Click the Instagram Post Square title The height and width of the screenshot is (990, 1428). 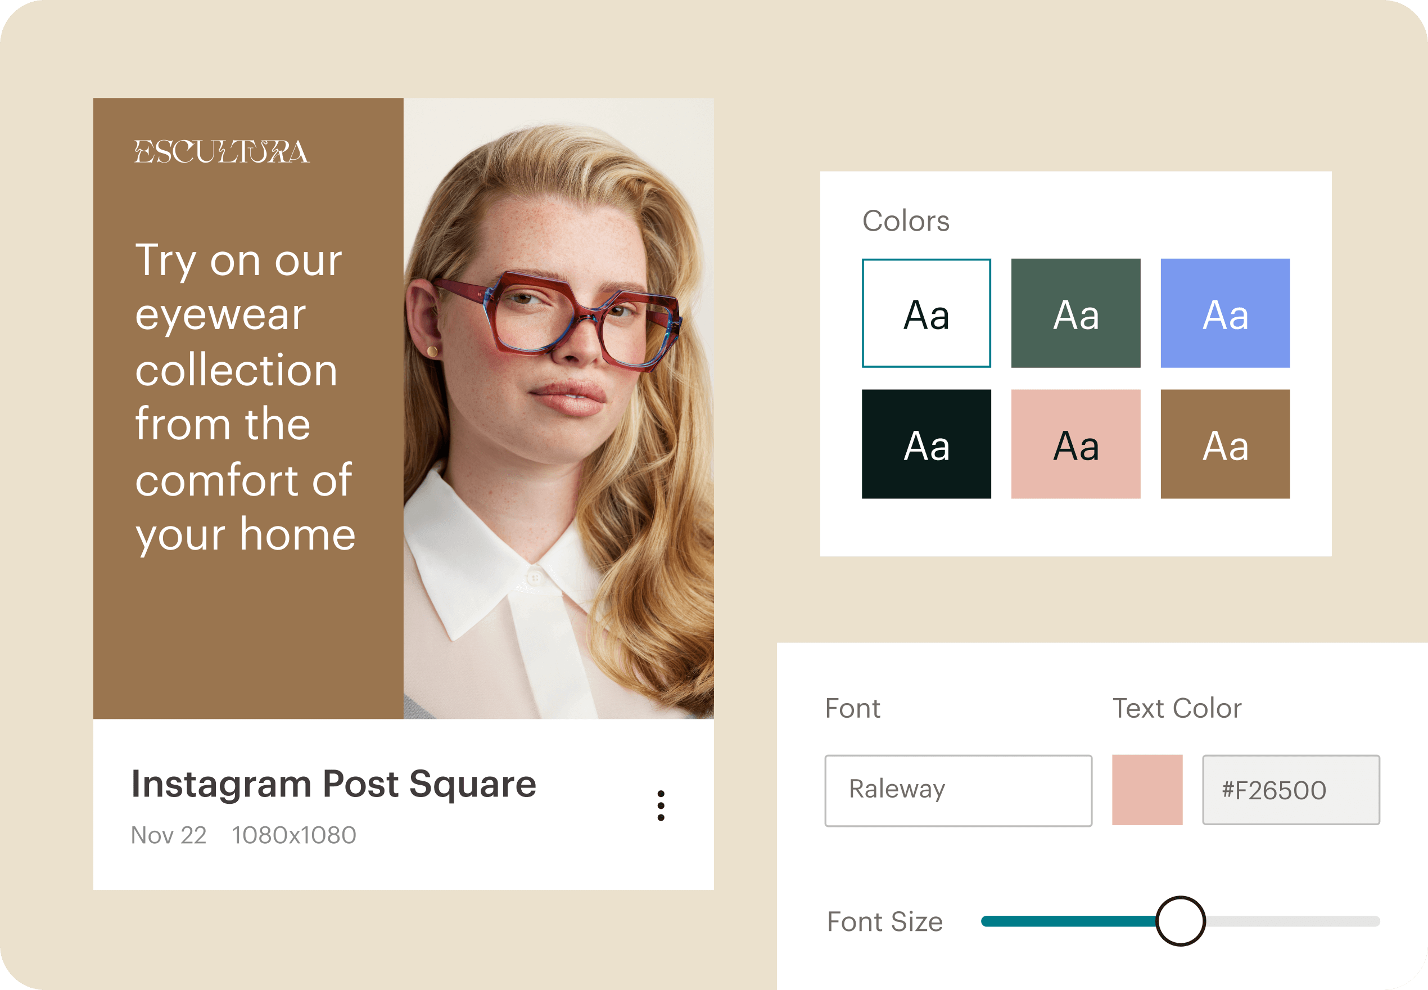pos(333,784)
